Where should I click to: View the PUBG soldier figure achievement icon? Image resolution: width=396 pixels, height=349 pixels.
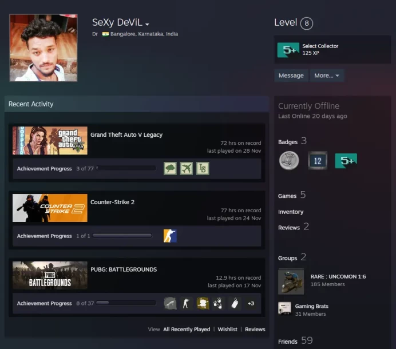[186, 303]
